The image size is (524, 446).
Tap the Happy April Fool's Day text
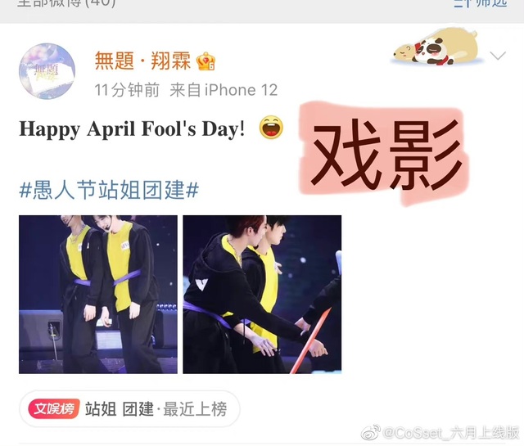click(x=132, y=128)
